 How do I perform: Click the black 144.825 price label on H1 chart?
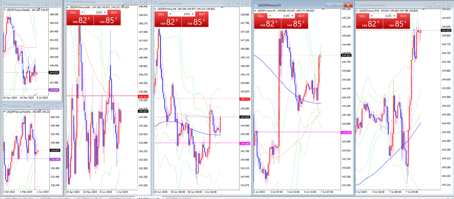tap(347, 55)
